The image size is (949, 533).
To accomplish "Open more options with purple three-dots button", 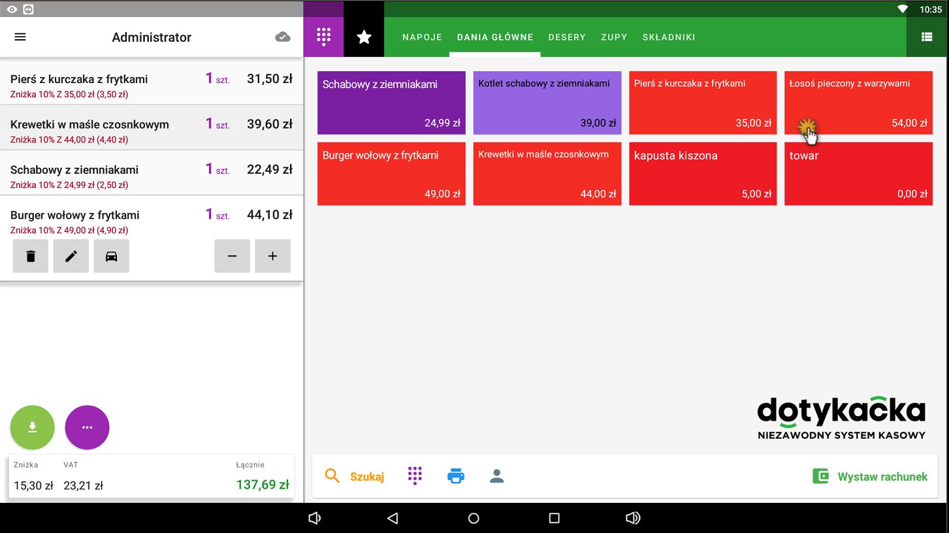I will (x=87, y=428).
